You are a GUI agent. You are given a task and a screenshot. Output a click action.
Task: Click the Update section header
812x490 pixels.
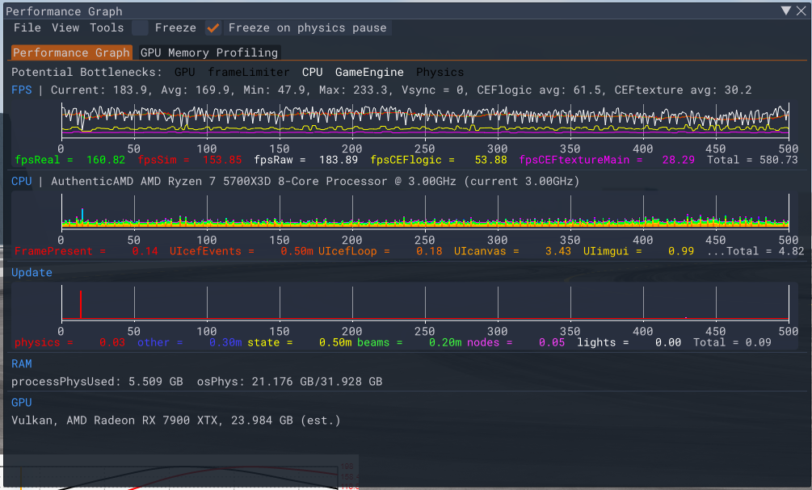(32, 273)
